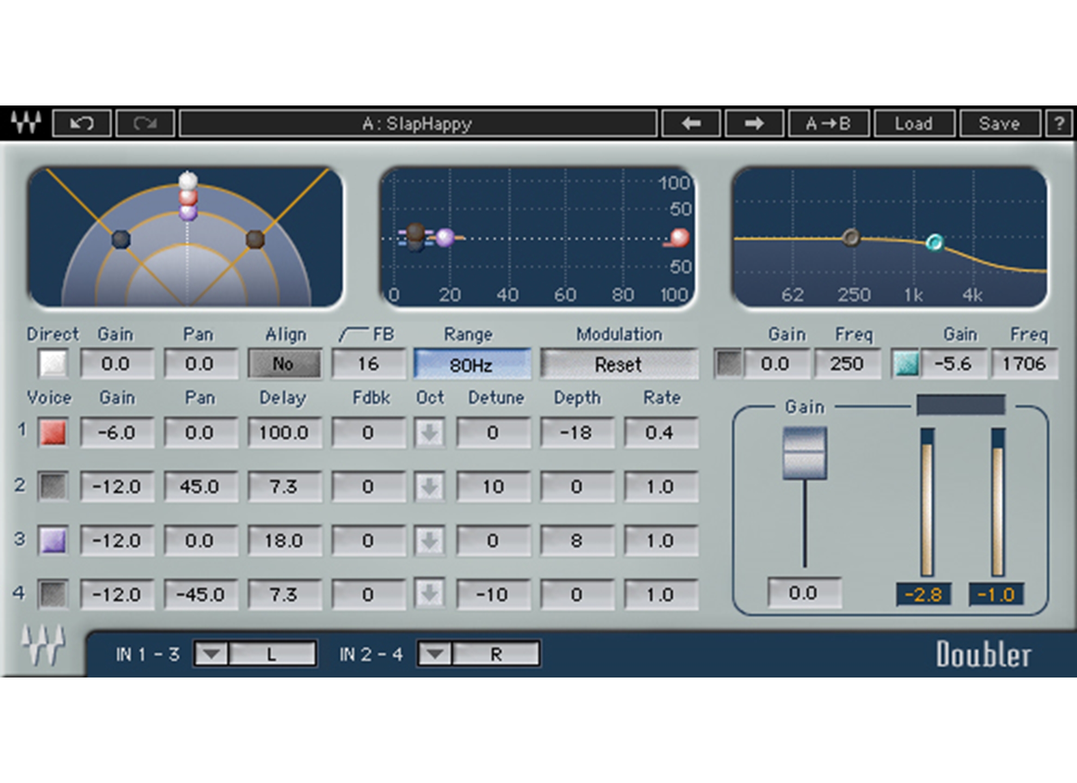The height and width of the screenshot is (783, 1077).
Task: Toggle Voice 1 red enable button
Action: coord(53,433)
